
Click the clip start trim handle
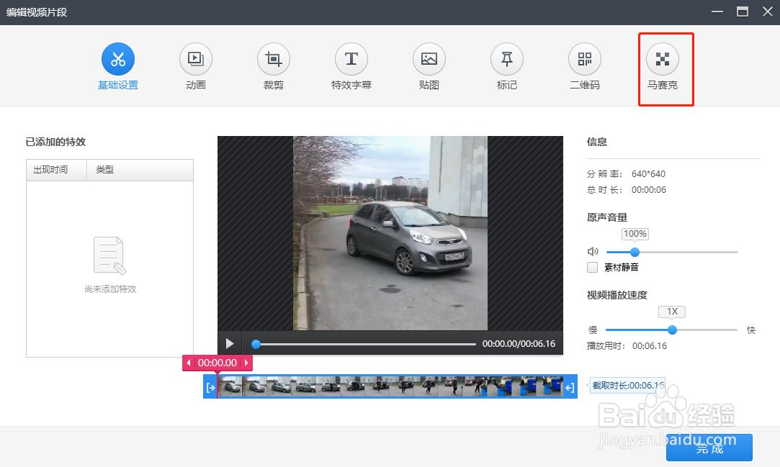[210, 387]
